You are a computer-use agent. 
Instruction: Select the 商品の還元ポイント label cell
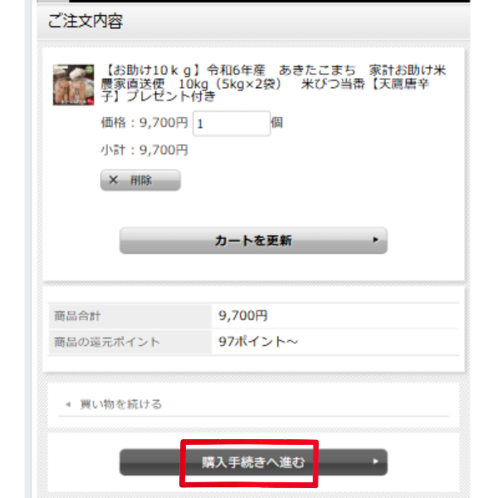[x=130, y=342]
